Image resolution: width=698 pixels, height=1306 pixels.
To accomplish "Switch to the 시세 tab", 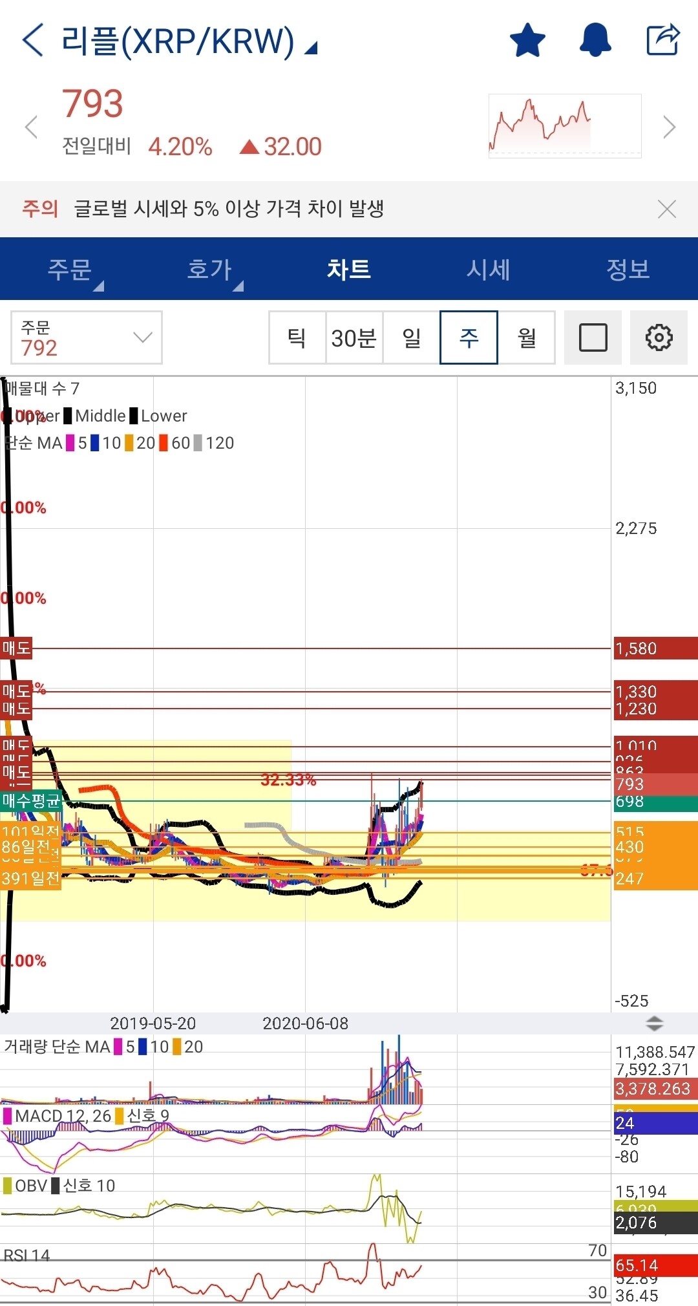I will [x=489, y=269].
